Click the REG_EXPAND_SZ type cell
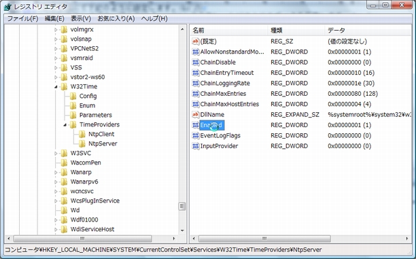 coord(295,115)
